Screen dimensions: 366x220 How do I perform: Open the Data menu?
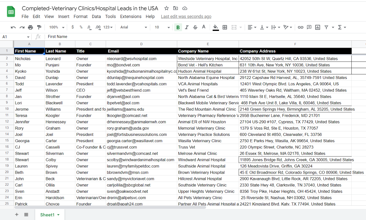pyautogui.click(x=96, y=16)
